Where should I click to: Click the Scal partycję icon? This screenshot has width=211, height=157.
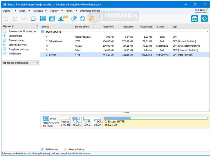[5, 36]
